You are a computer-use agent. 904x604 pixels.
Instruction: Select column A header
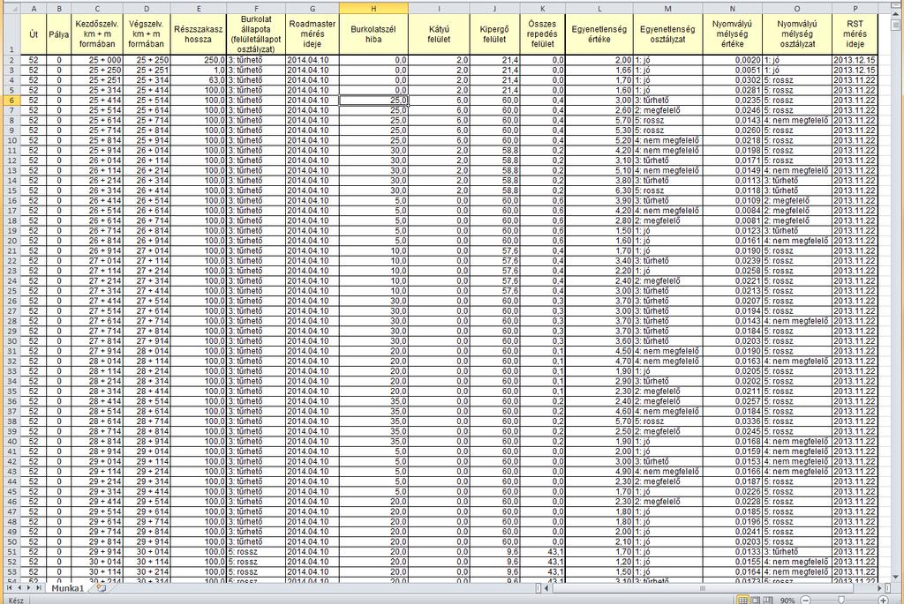tap(33, 8)
